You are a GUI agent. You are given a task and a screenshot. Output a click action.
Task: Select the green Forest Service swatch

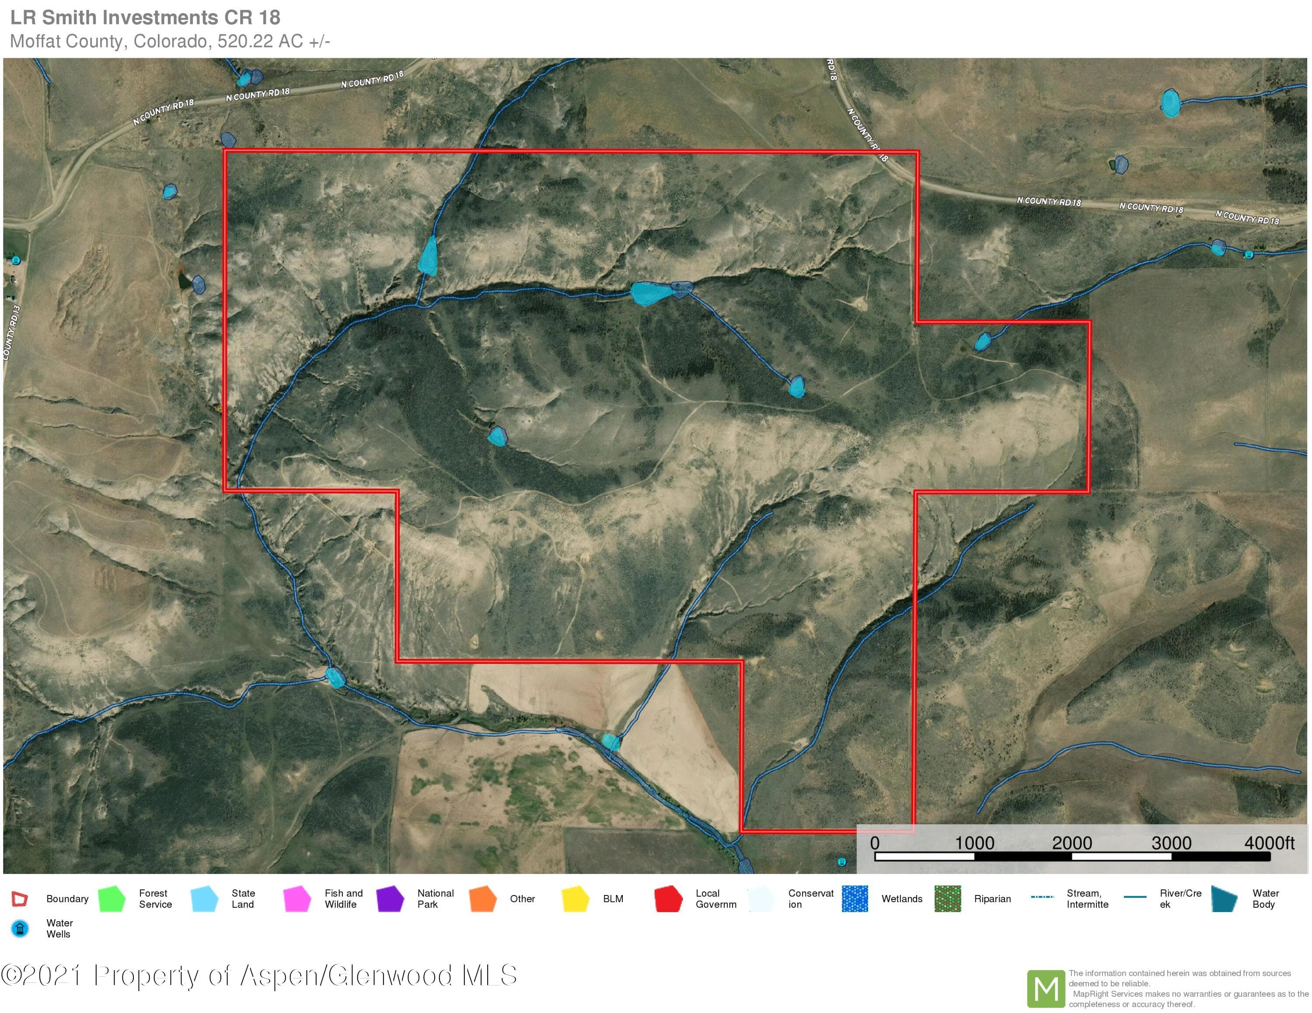(112, 899)
